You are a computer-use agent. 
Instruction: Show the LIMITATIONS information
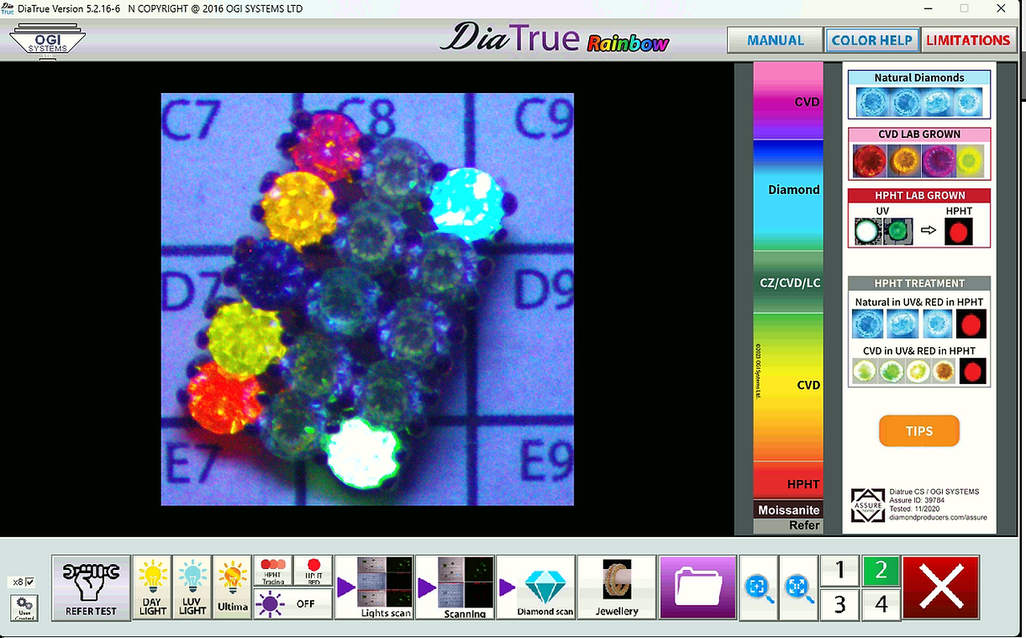968,40
